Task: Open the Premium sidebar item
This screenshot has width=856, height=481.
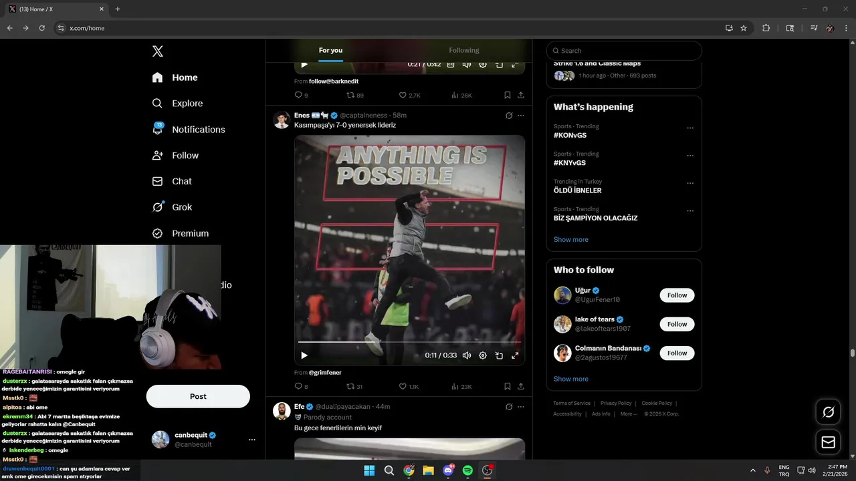Action: [181, 233]
